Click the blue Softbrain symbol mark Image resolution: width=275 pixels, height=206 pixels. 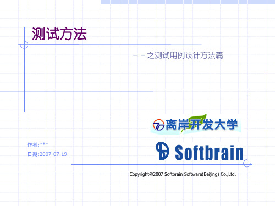[162, 151]
